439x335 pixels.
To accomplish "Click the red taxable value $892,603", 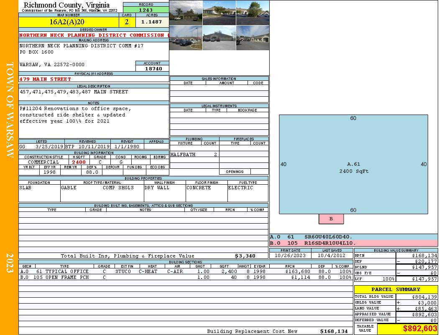I will pos(419,329).
